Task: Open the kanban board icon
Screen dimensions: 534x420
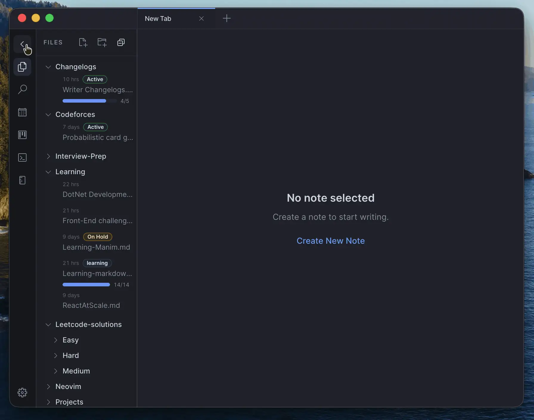Action: coord(22,135)
